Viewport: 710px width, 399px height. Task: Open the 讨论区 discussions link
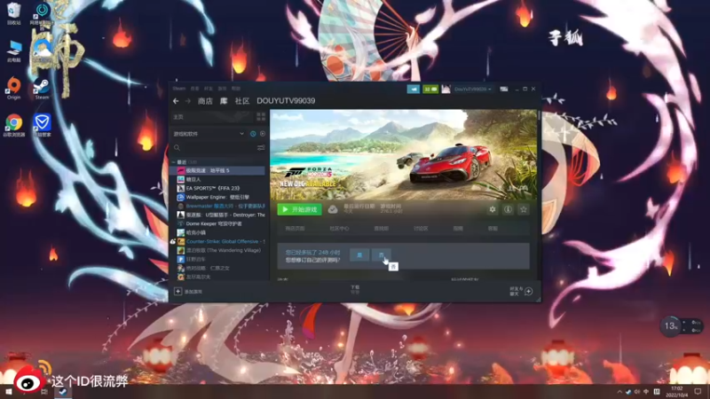(x=421, y=229)
